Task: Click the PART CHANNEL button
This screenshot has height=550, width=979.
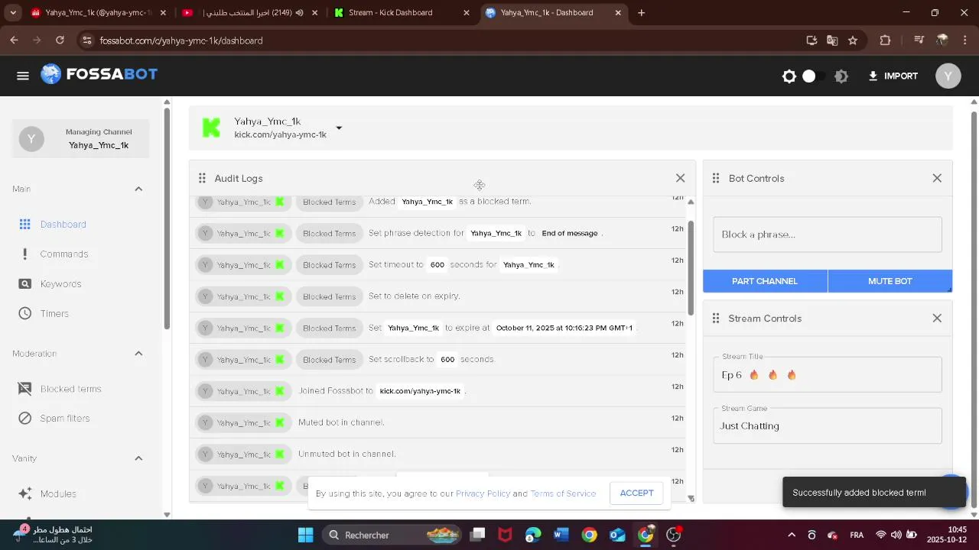Action: tap(765, 281)
